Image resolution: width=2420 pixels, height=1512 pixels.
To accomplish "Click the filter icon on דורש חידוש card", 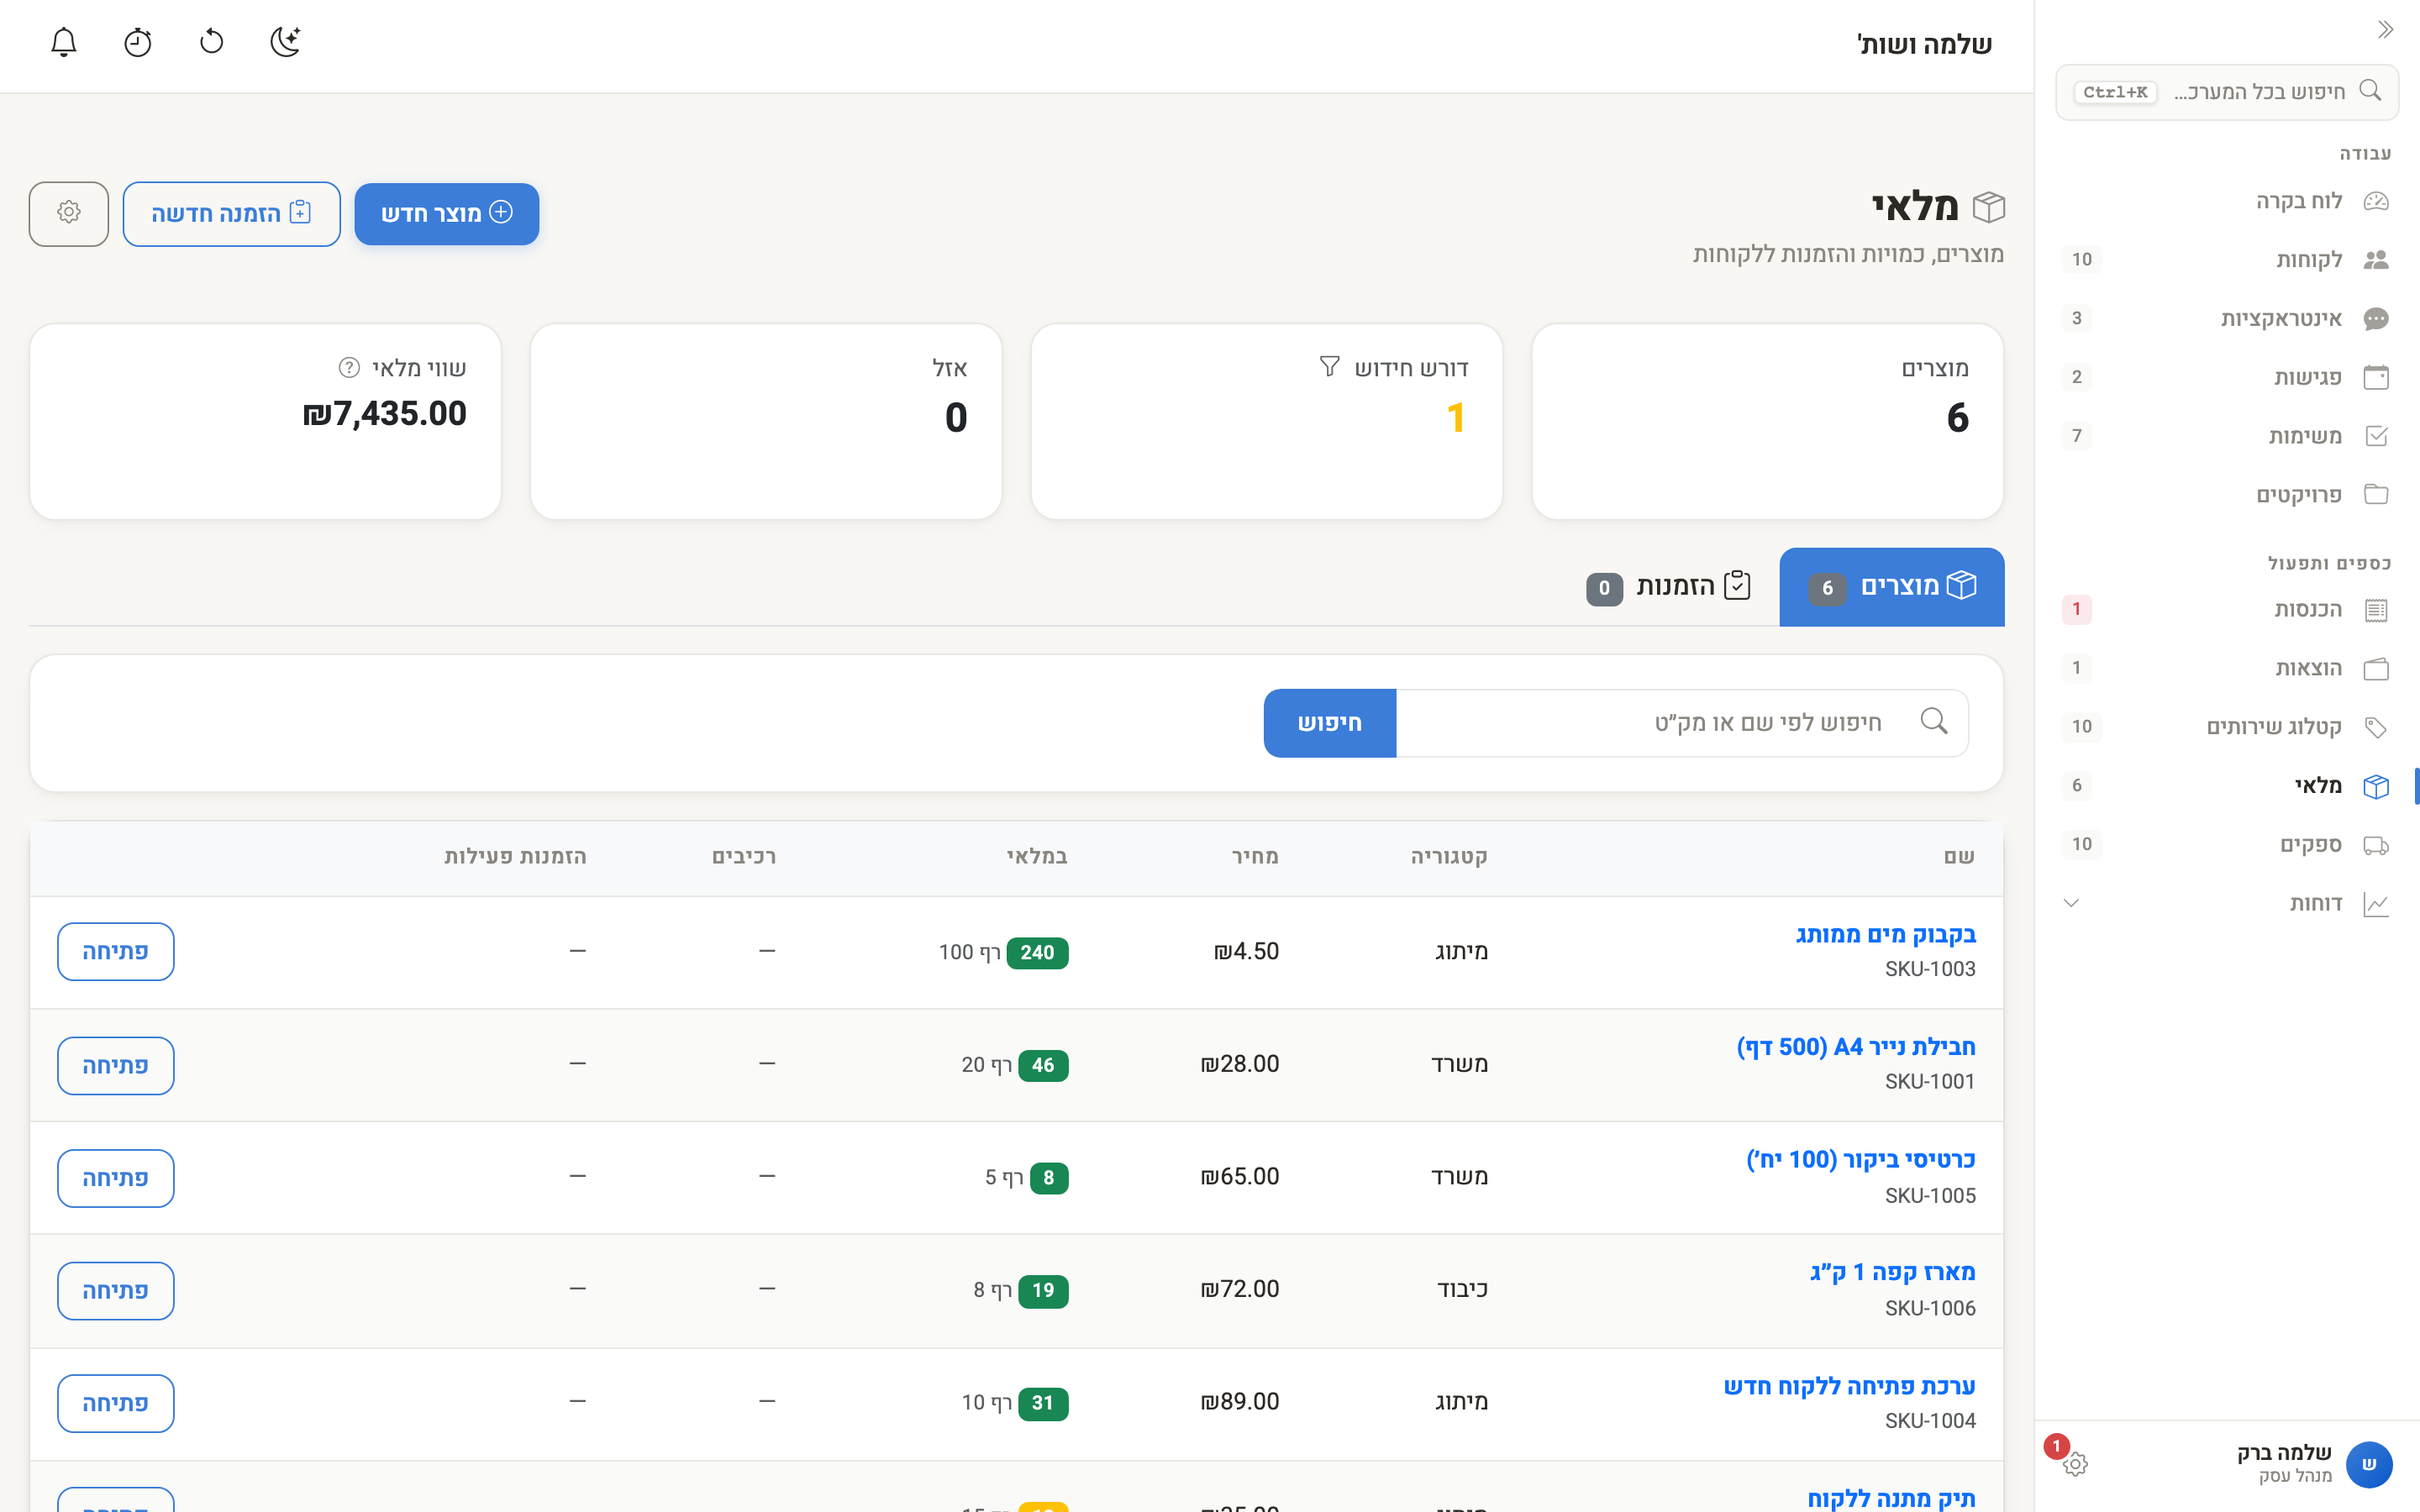I will click(x=1329, y=367).
